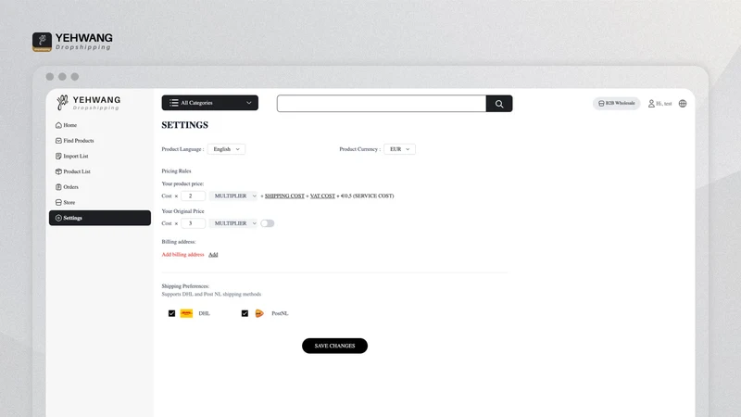
Task: Open Product List in the sidebar
Action: (x=73, y=171)
